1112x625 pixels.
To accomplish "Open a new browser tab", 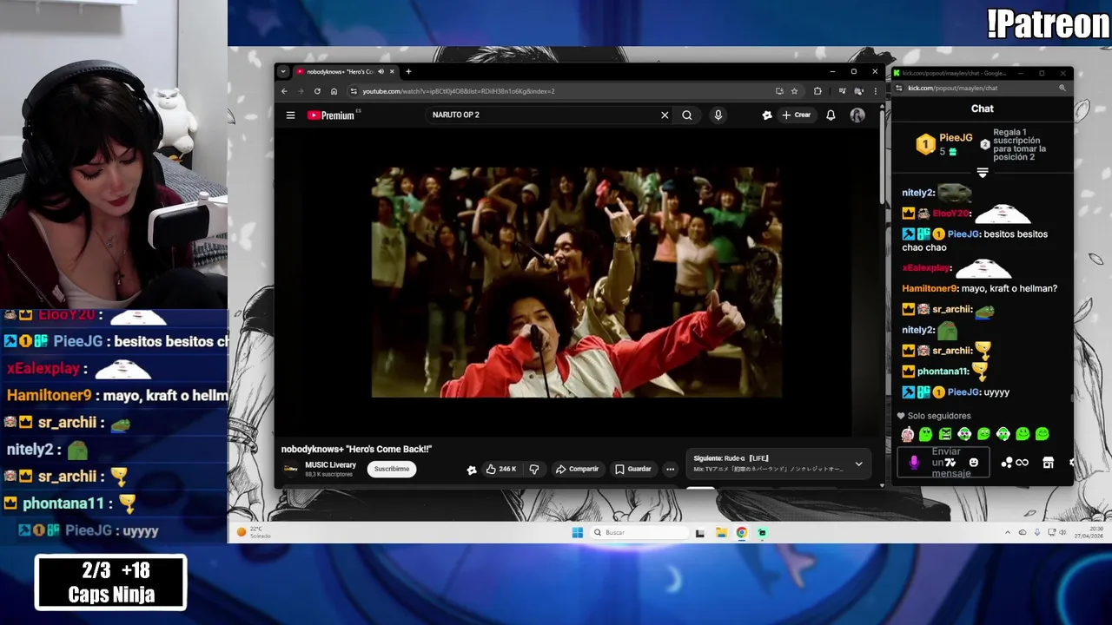I will click(408, 72).
